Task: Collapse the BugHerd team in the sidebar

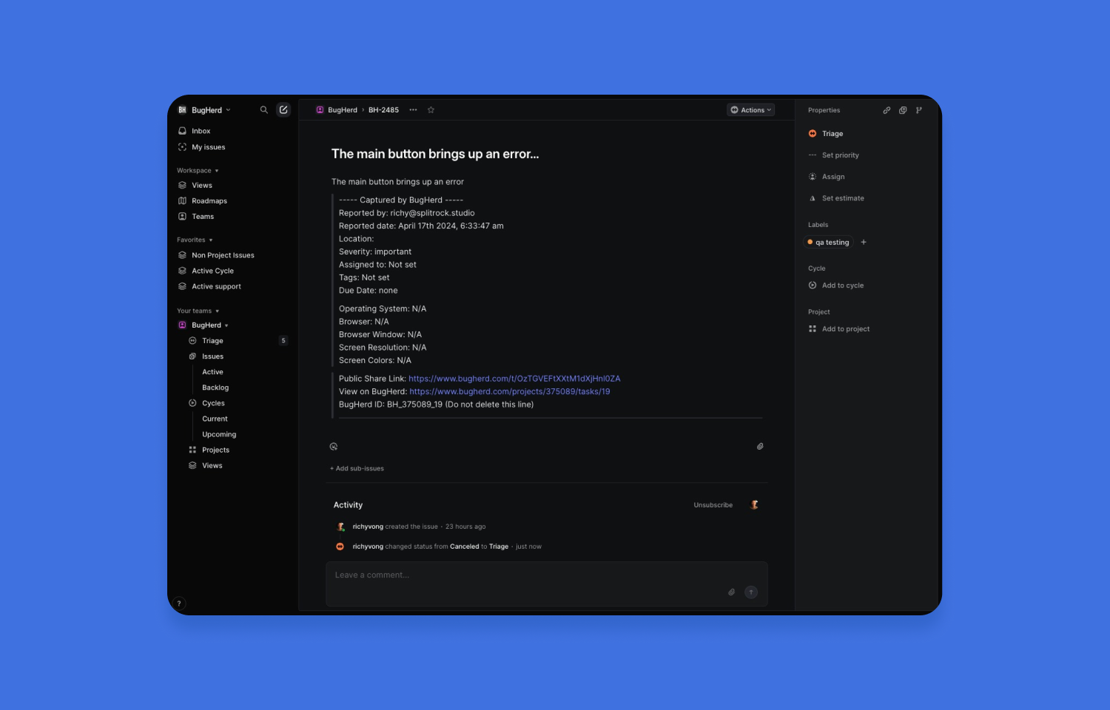Action: pyautogui.click(x=226, y=325)
